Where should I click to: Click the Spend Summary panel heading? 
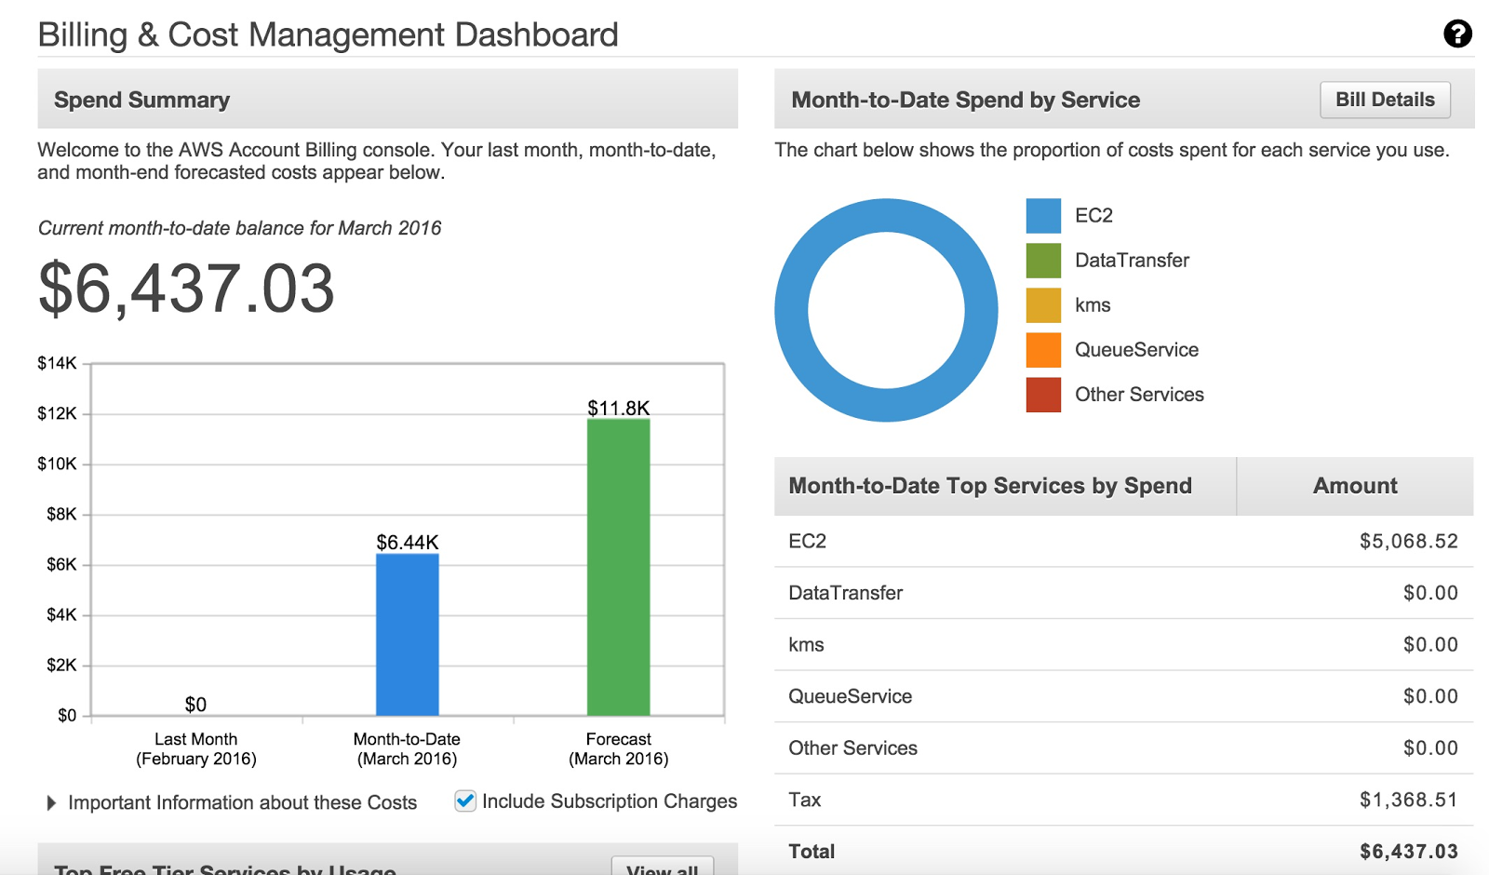[x=141, y=100]
